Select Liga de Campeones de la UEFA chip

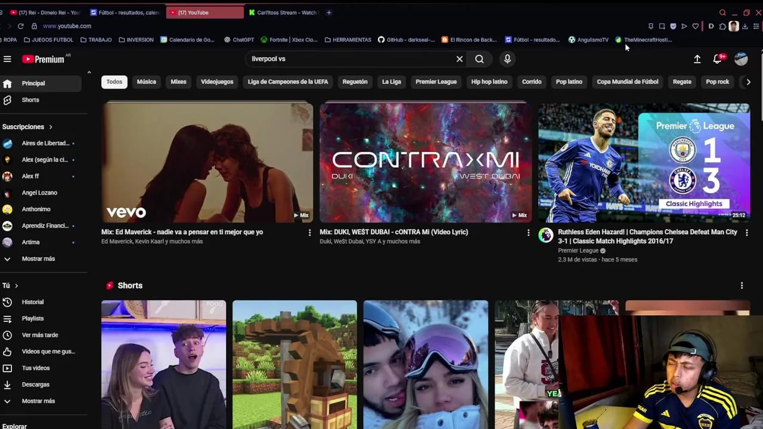point(288,82)
